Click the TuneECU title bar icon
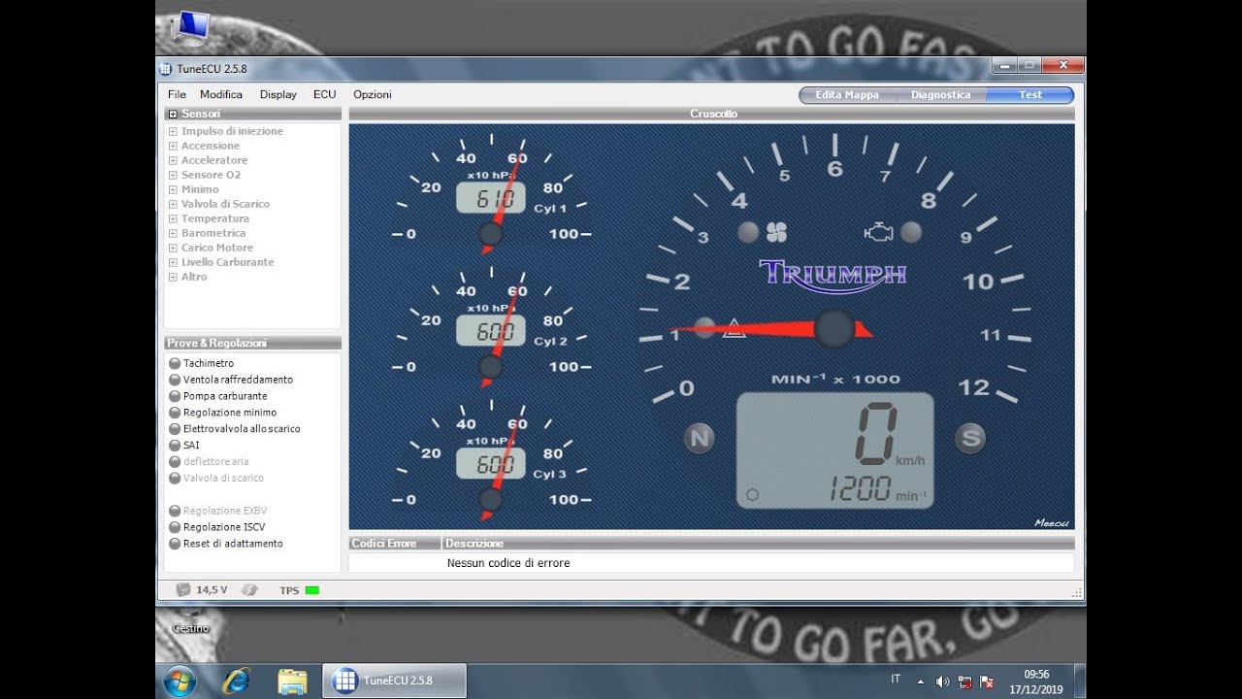 [166, 69]
